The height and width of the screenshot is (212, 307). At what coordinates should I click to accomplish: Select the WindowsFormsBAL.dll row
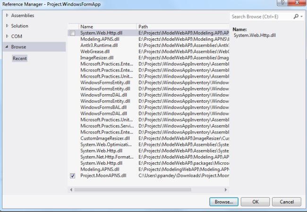pos(148,107)
